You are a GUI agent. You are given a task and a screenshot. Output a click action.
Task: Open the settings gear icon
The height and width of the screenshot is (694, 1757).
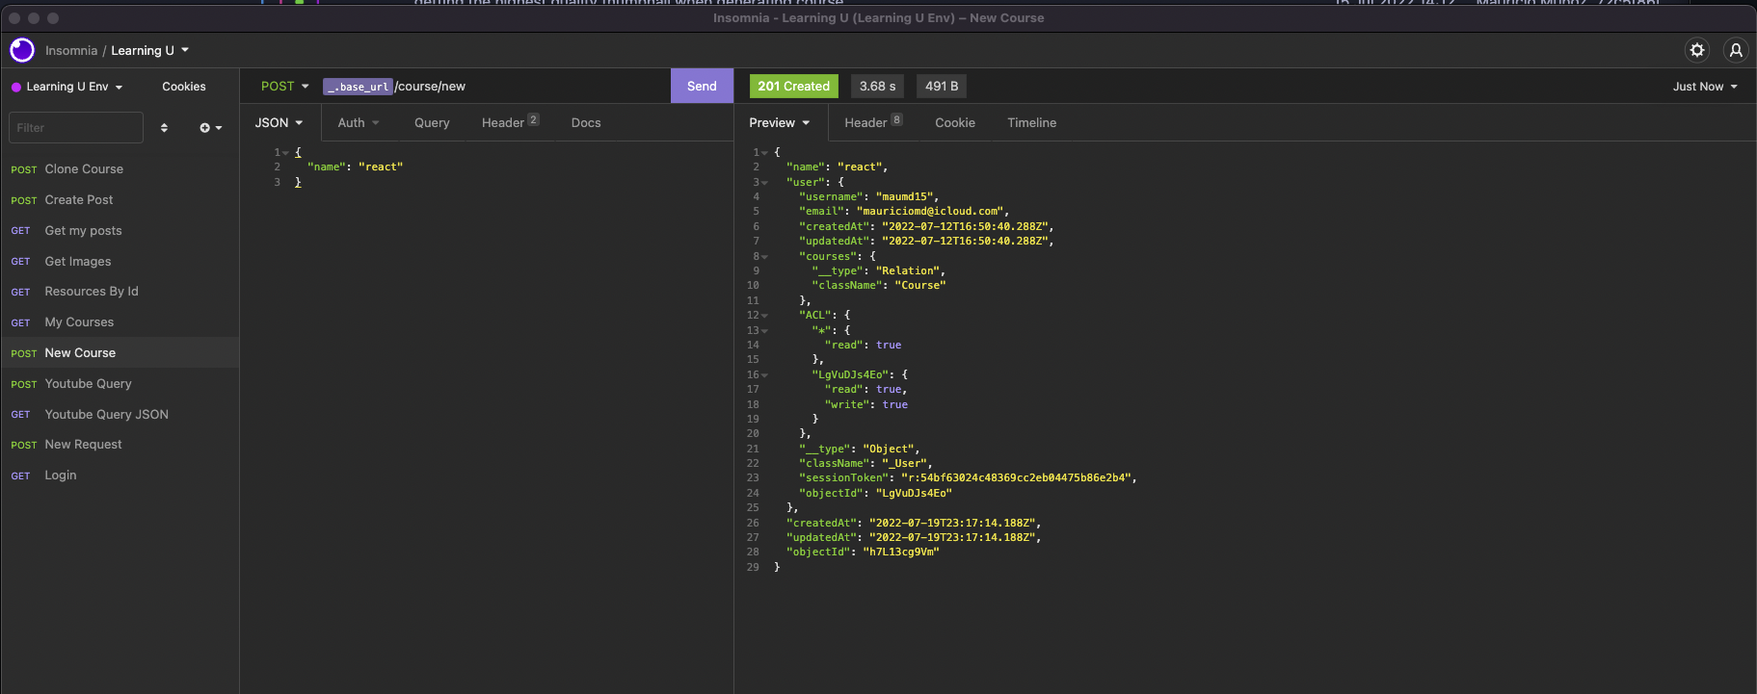click(1697, 50)
